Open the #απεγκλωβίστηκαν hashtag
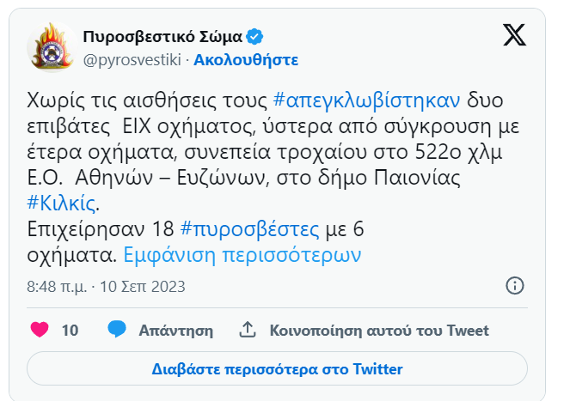The width and height of the screenshot is (576, 401). [366, 100]
